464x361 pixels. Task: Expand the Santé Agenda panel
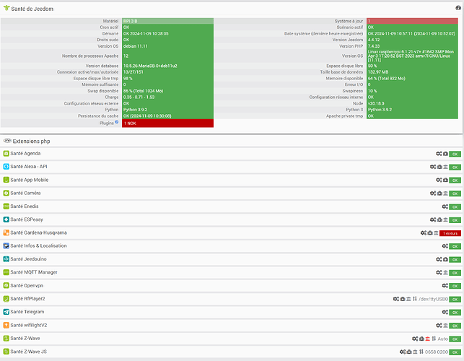pyautogui.click(x=25, y=153)
